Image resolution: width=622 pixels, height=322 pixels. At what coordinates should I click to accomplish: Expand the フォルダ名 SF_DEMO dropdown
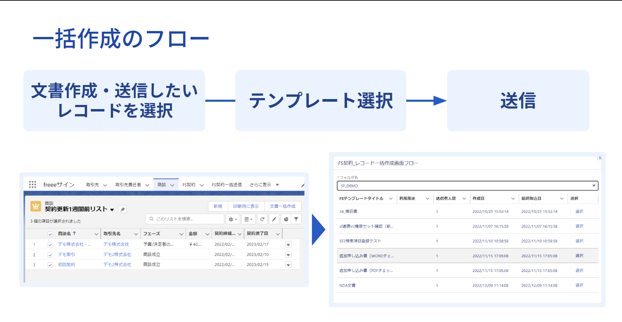point(594,185)
